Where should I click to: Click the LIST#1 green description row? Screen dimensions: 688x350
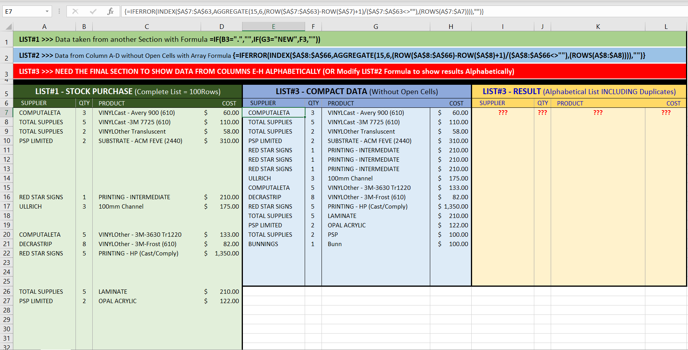(350, 39)
